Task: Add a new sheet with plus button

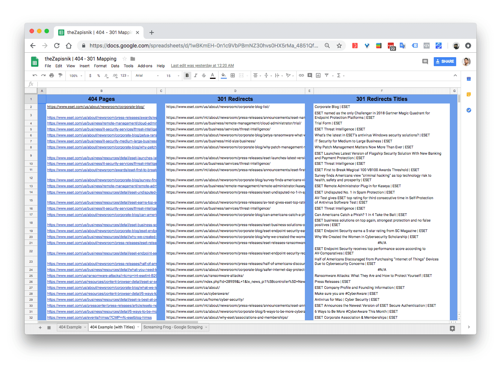Action: pos(40,328)
